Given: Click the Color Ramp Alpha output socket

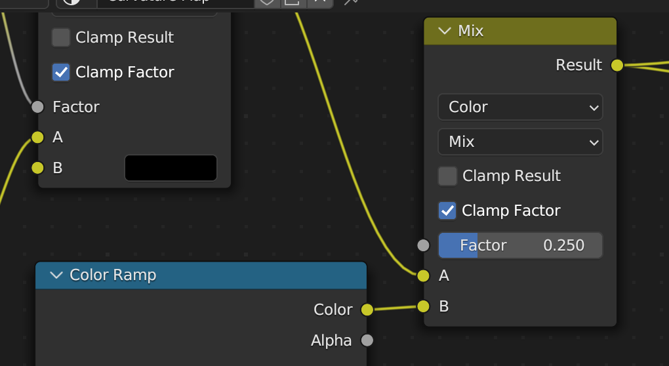Looking at the screenshot, I should (367, 340).
